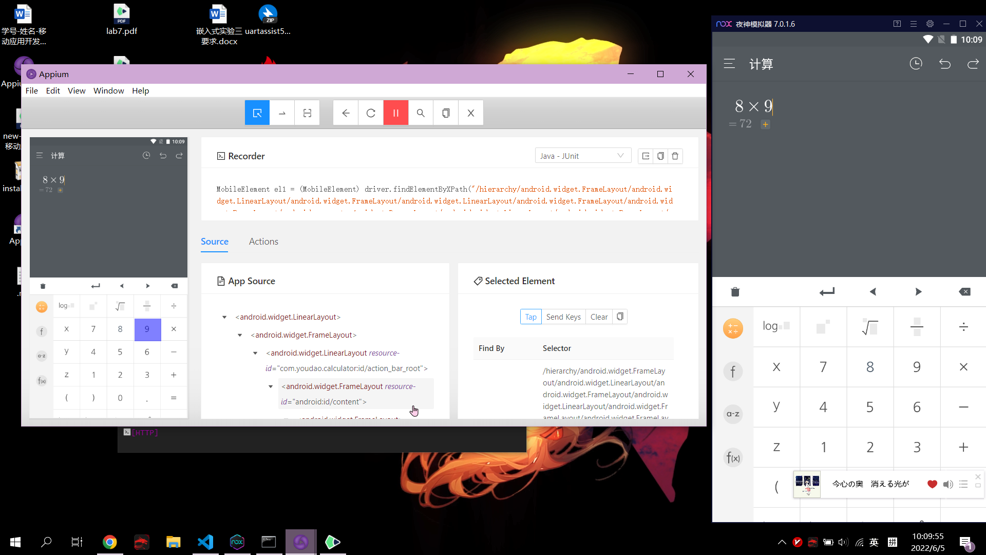Select orange operators mode in Nox calculator

pyautogui.click(x=733, y=328)
